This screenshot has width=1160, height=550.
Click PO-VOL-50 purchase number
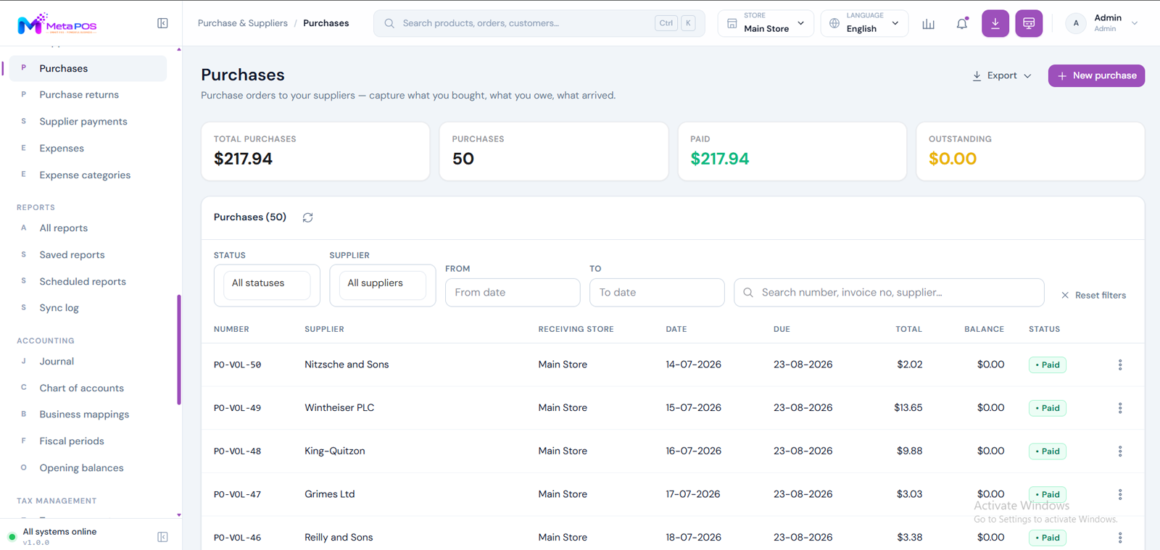[x=237, y=364]
